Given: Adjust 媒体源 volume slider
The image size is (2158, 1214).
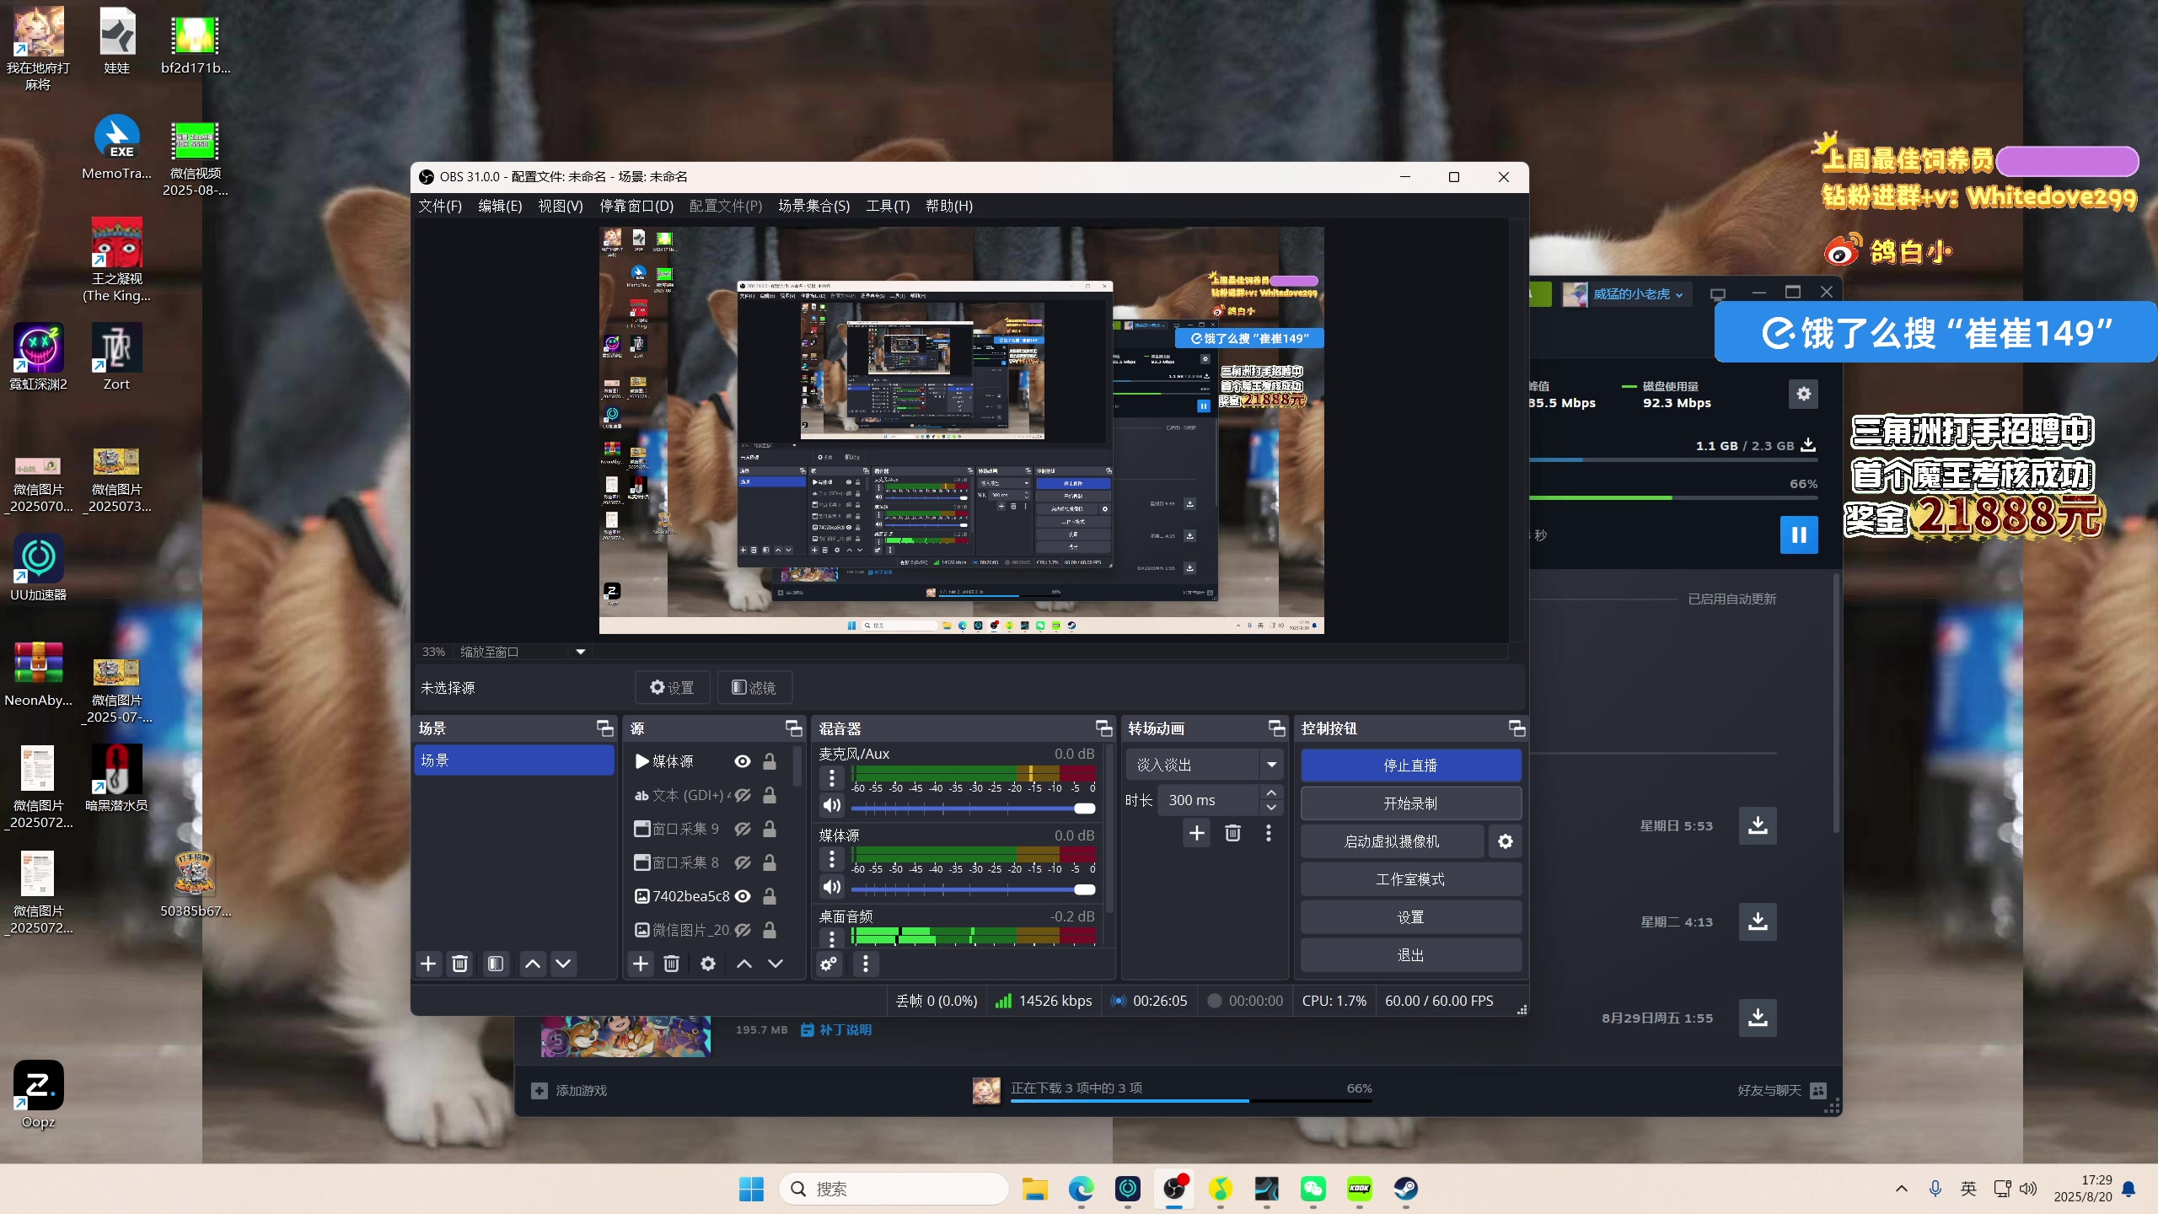Looking at the screenshot, I should point(974,889).
